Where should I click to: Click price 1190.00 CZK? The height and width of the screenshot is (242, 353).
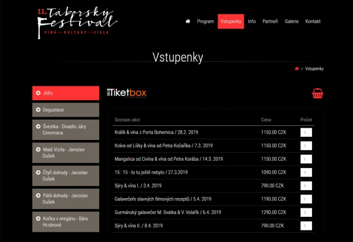tap(273, 199)
